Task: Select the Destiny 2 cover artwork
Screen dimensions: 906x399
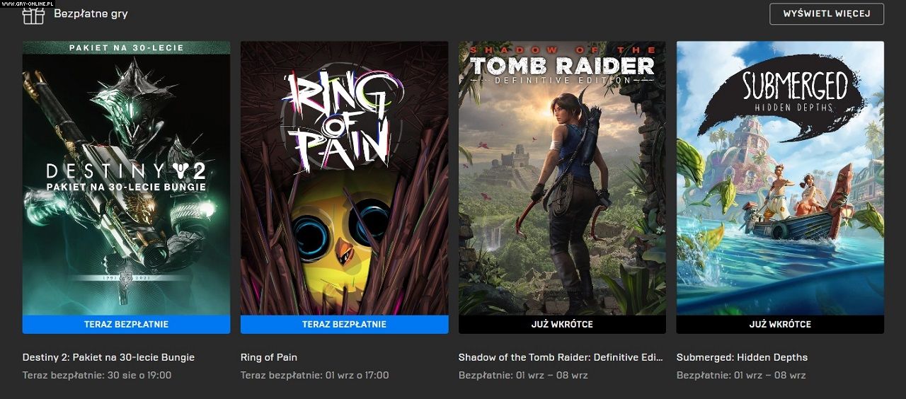Action: [126, 178]
